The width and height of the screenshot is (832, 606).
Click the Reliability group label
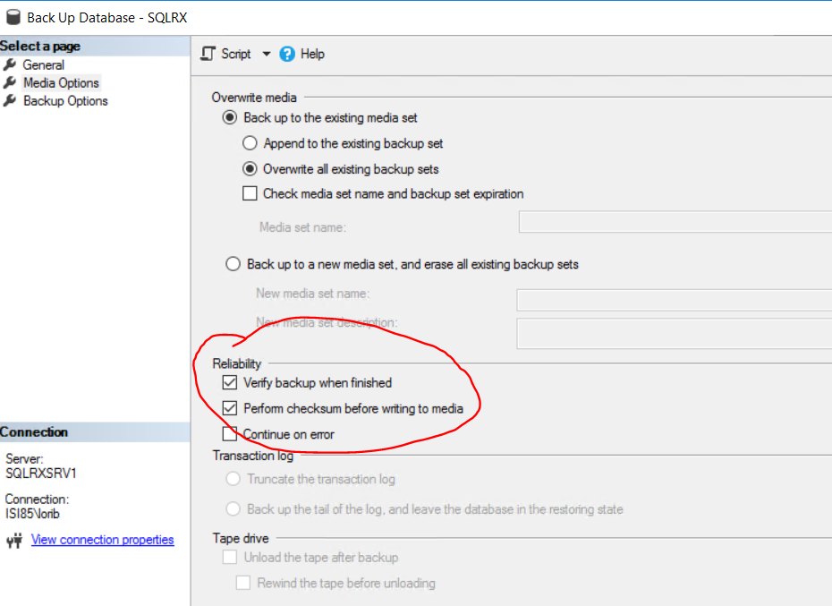237,363
